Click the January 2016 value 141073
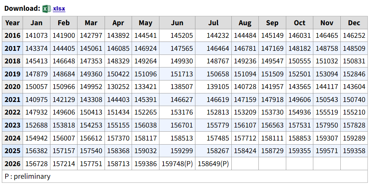Screen dimensions: 373x188 36,36
